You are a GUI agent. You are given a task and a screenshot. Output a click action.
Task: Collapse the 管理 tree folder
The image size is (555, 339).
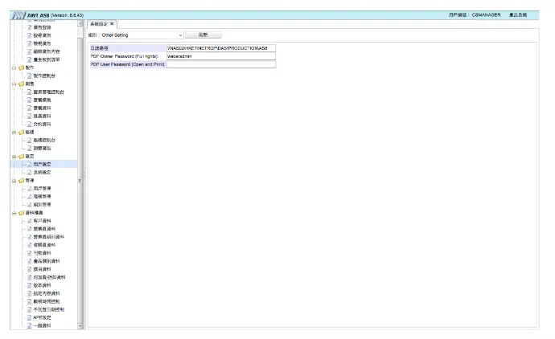(x=13, y=180)
